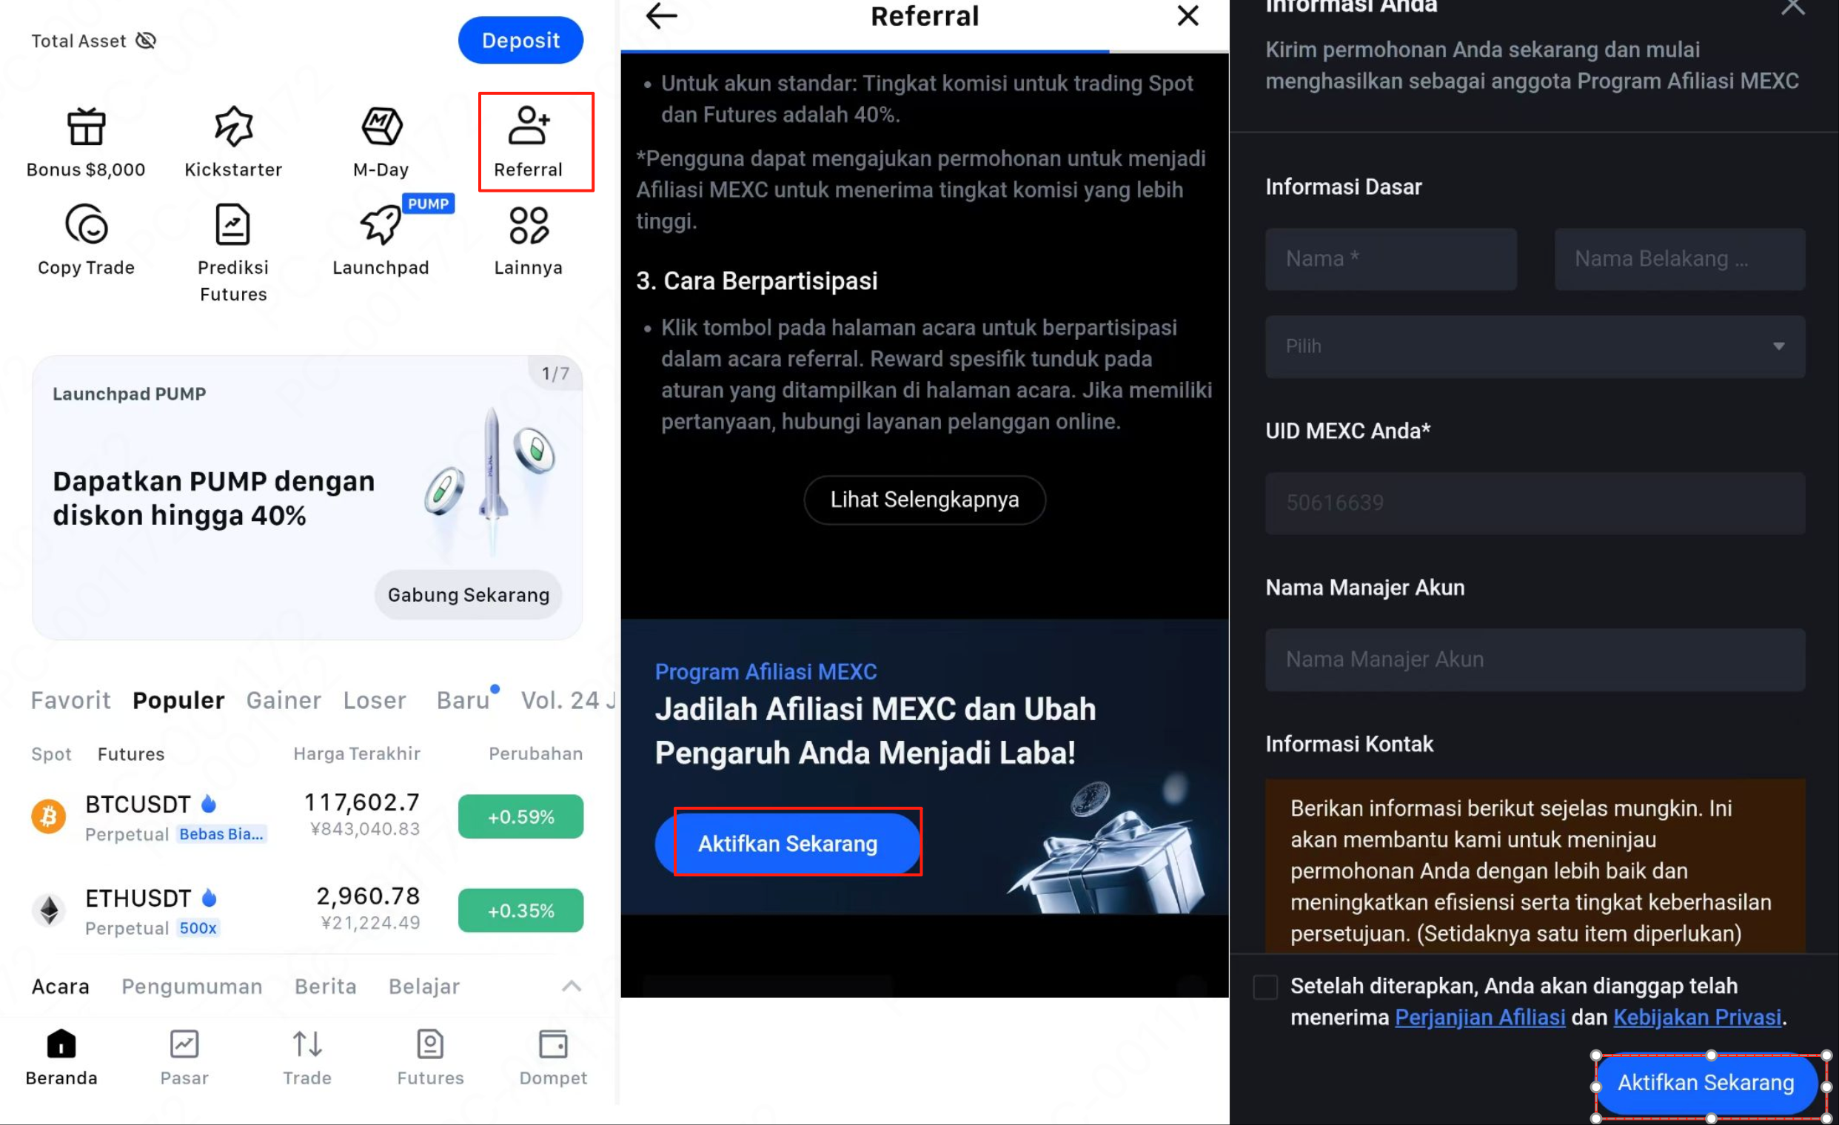1839x1125 pixels.
Task: Toggle Total Asset visibility eye icon
Action: [x=147, y=40]
